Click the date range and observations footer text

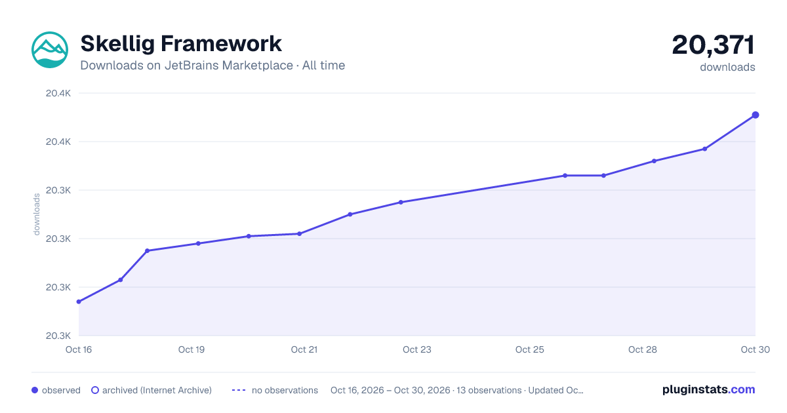point(457,390)
